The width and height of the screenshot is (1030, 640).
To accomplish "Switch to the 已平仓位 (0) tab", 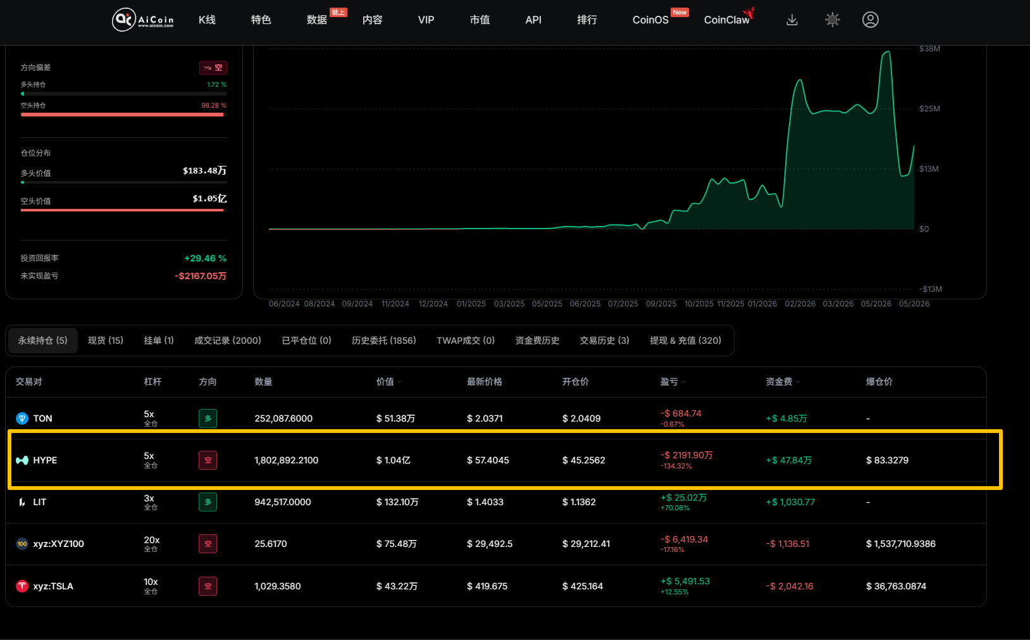I will [306, 341].
